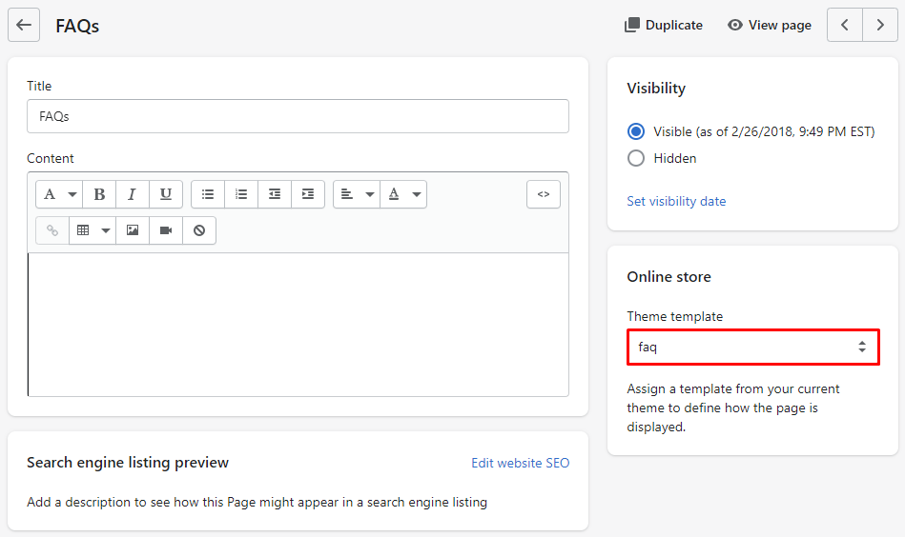Click the clear formatting icon

click(x=199, y=230)
